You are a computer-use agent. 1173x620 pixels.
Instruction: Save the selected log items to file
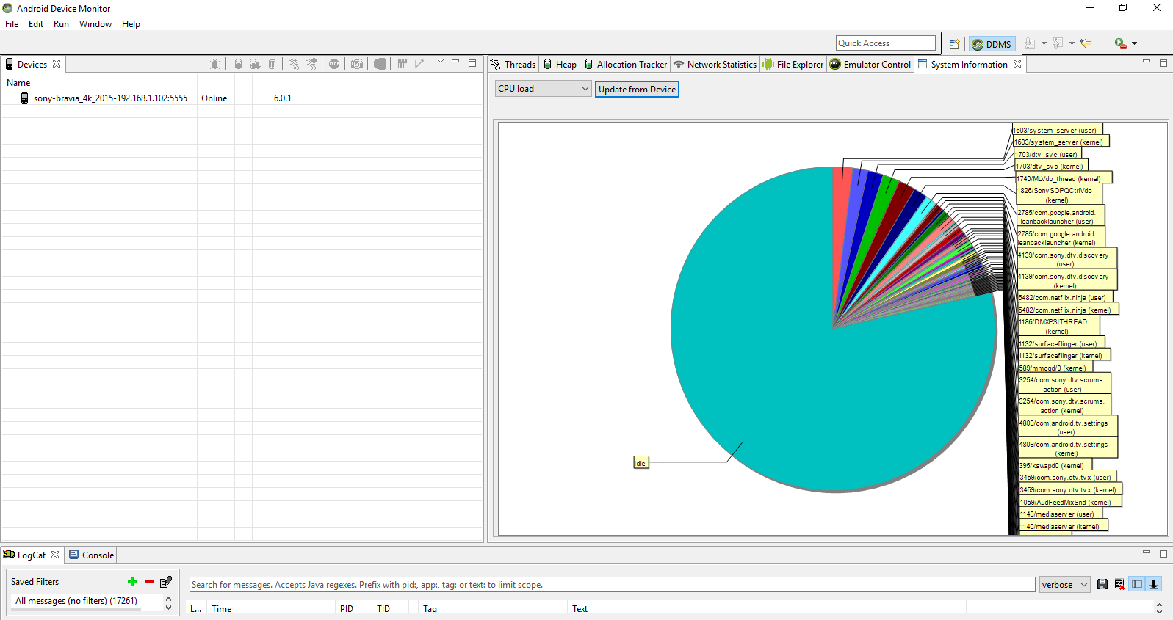click(1102, 585)
